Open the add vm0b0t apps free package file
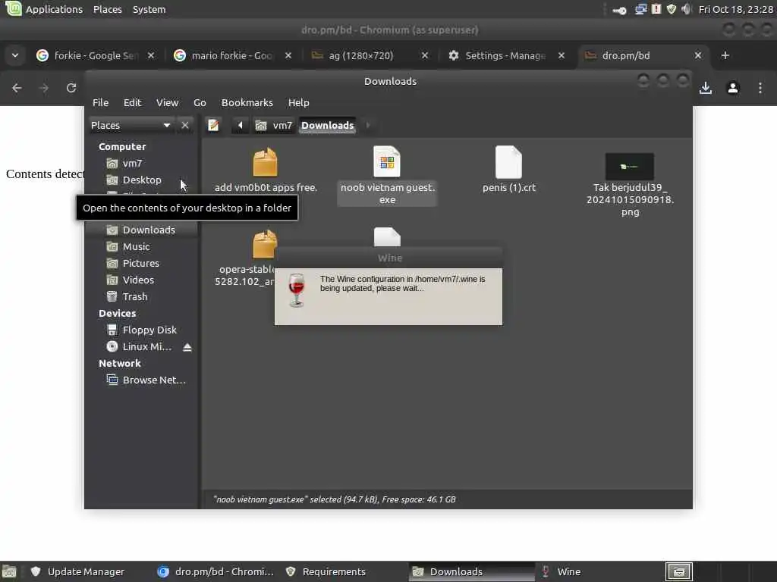The height and width of the screenshot is (582, 777). (265, 162)
